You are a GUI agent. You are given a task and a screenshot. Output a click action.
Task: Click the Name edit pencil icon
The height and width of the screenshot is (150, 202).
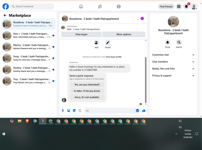(108, 43)
